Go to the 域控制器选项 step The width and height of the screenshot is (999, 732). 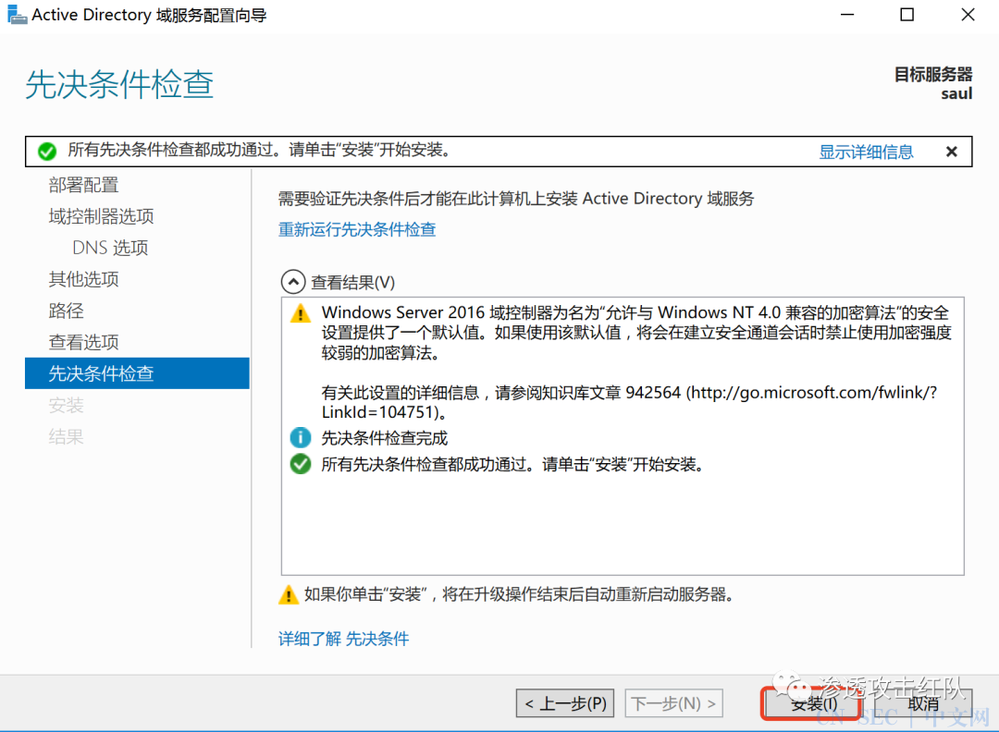pyautogui.click(x=102, y=215)
